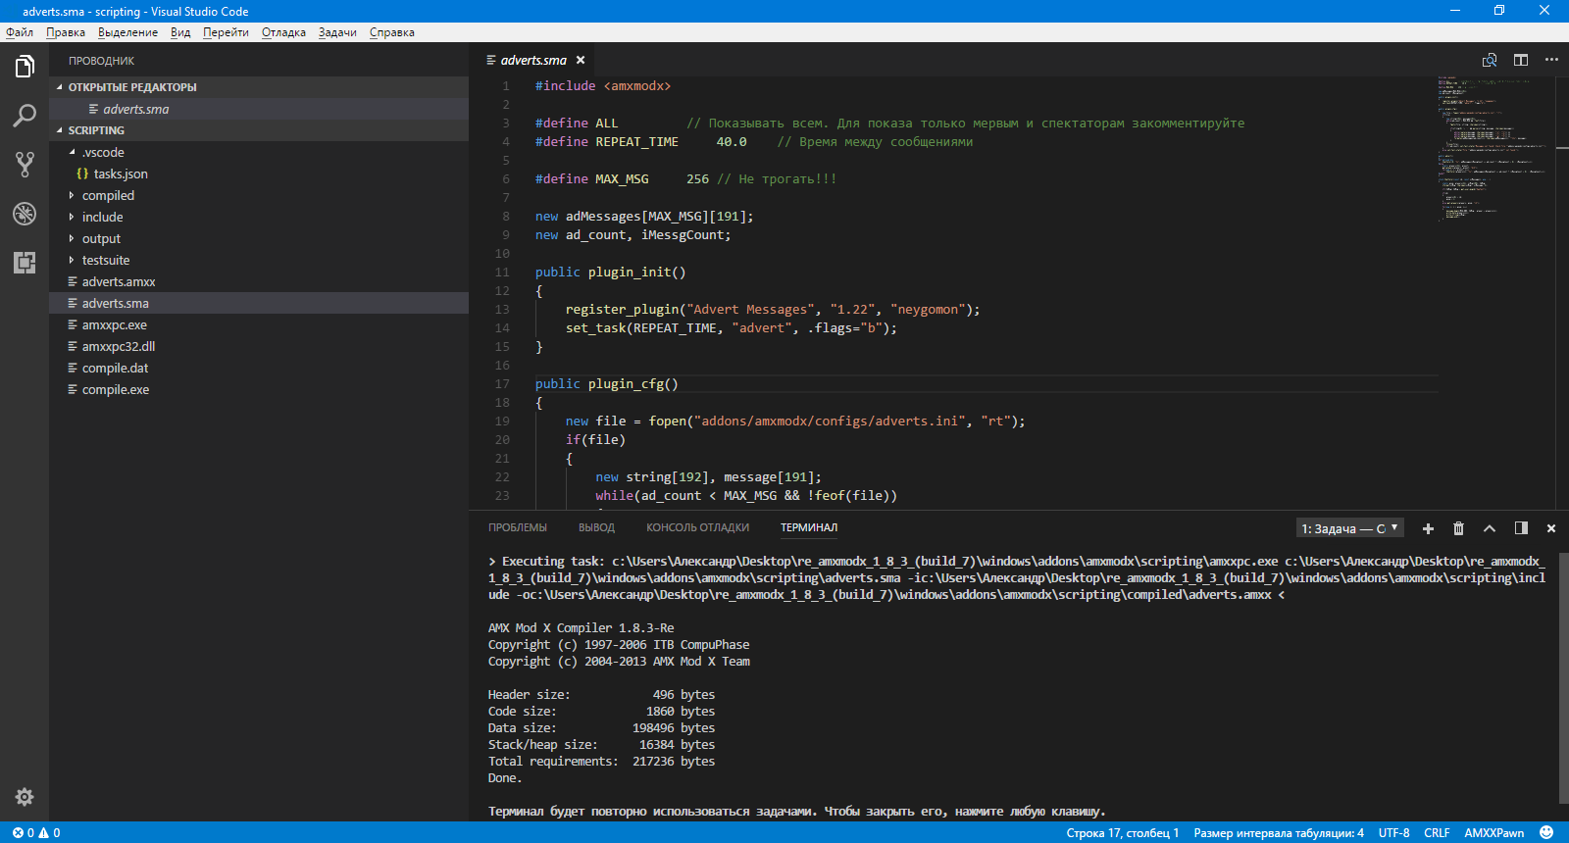Click adverts.sma under open editors
1569x843 pixels.
click(x=259, y=109)
